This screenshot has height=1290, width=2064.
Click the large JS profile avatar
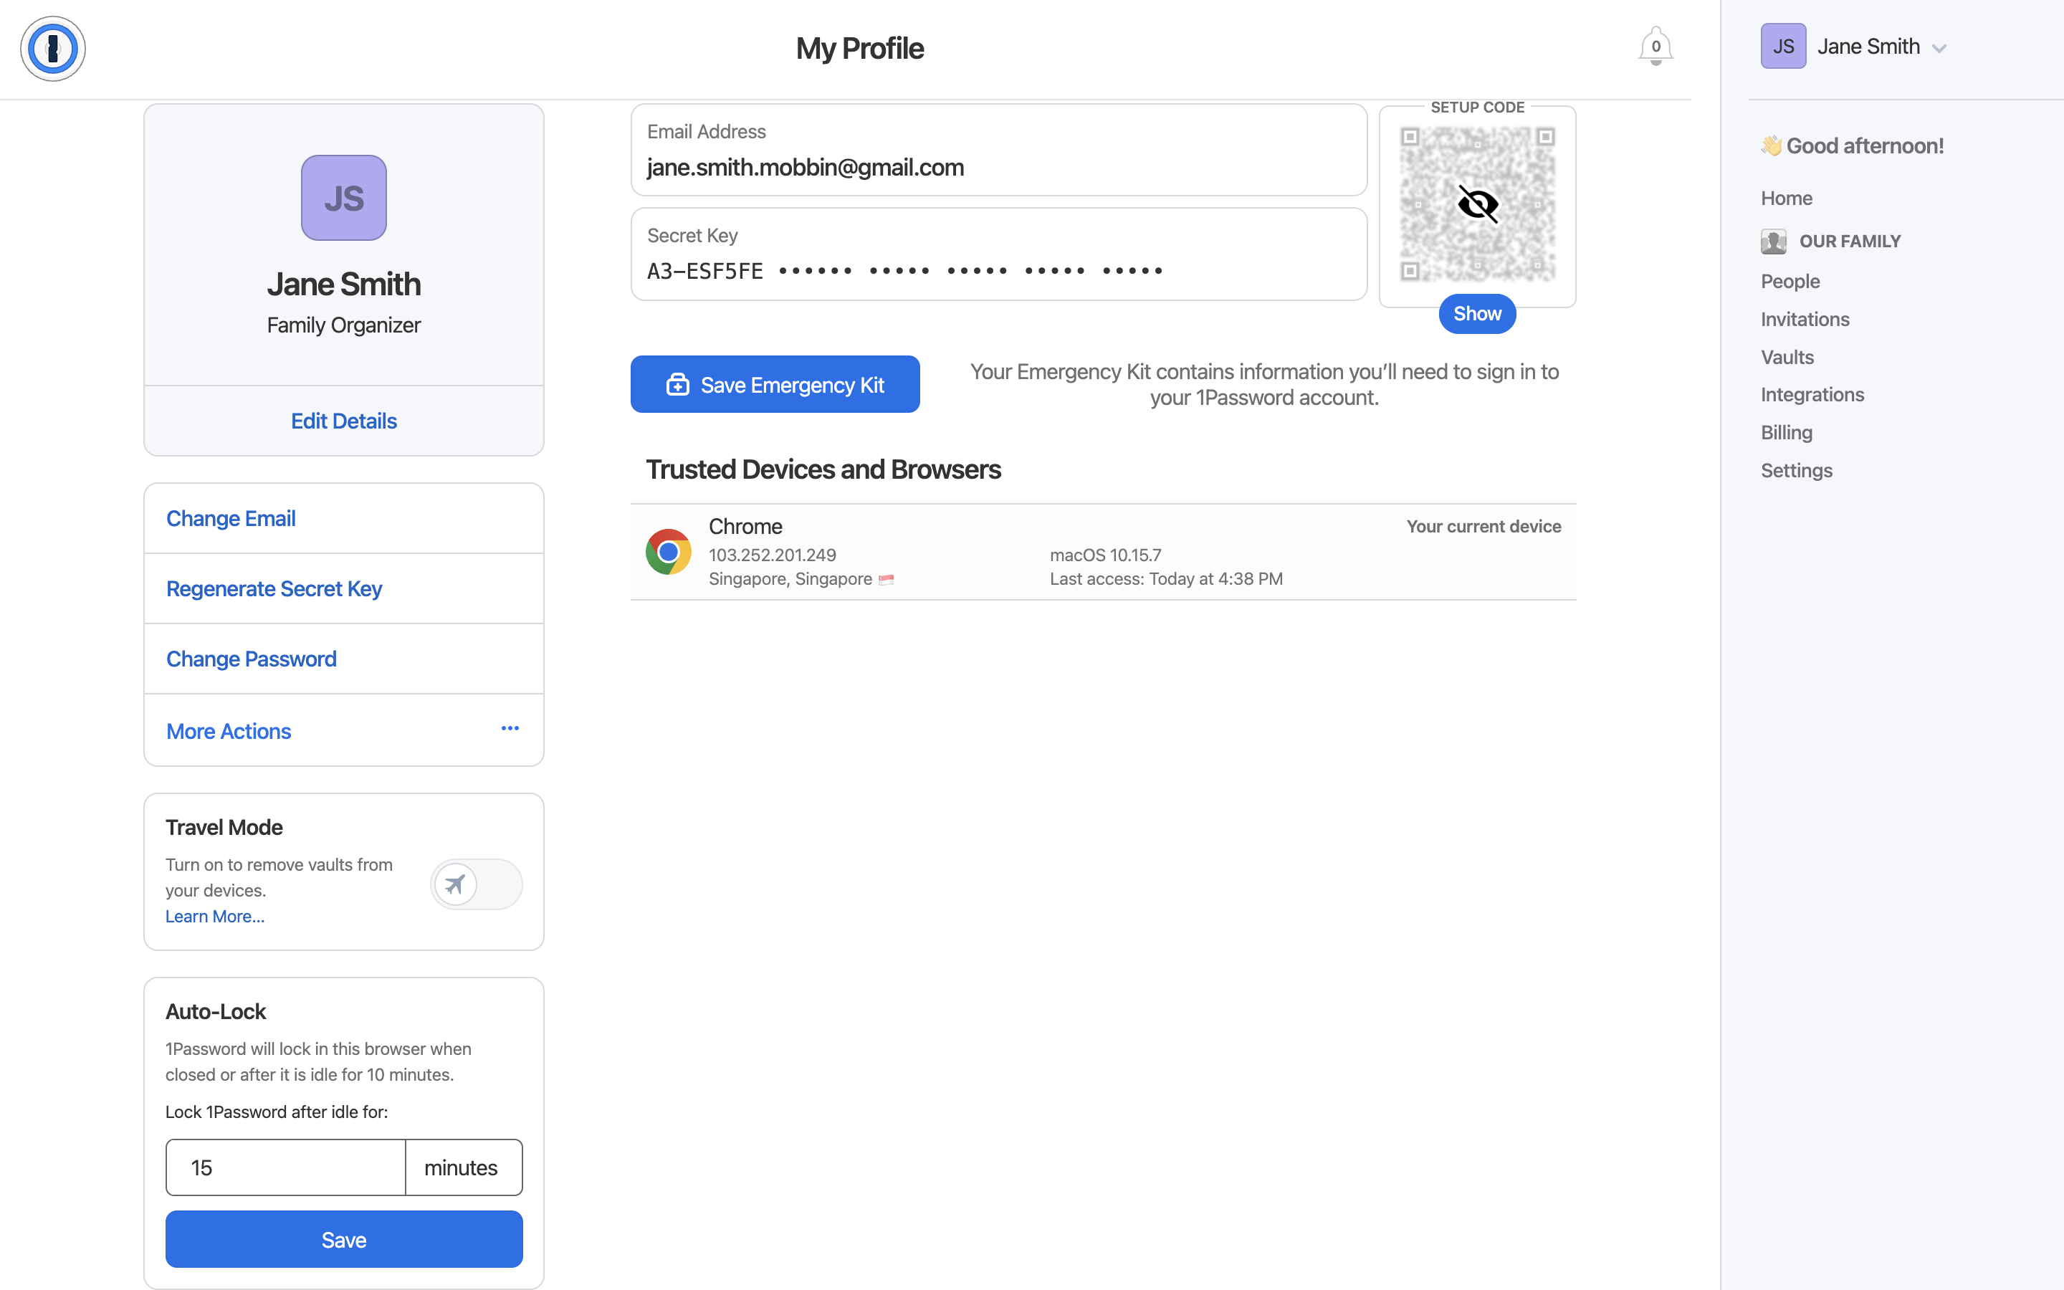[344, 198]
